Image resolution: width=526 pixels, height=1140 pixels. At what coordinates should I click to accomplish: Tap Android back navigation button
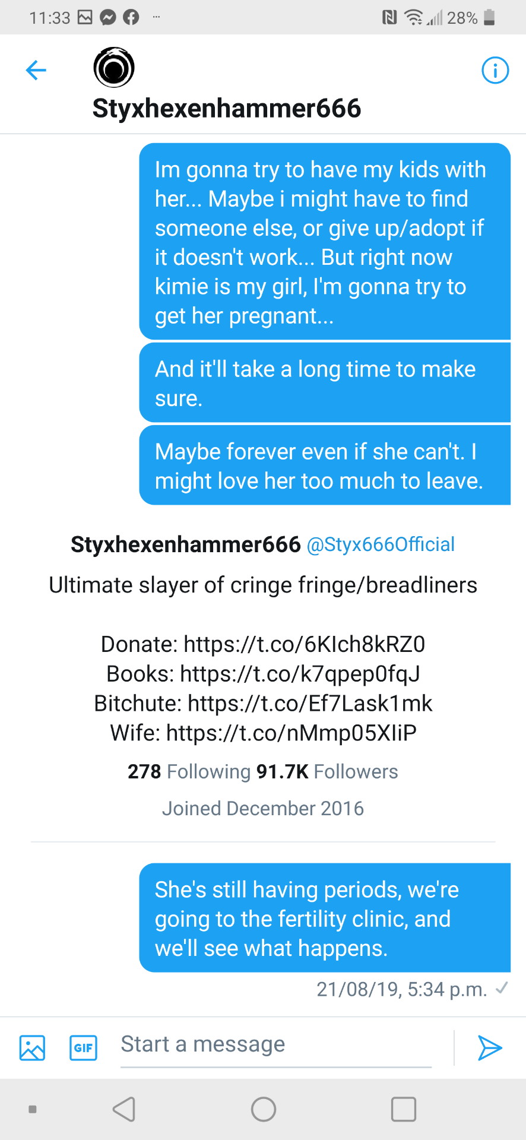pyautogui.click(x=124, y=1109)
